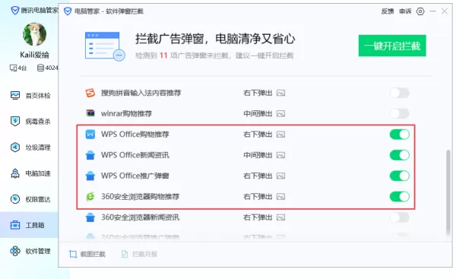Toggle off WPS Office新闻资讯 interception

tap(400, 155)
